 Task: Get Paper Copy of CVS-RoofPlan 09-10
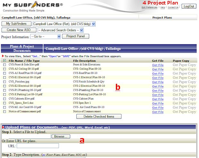tap(185, 74)
